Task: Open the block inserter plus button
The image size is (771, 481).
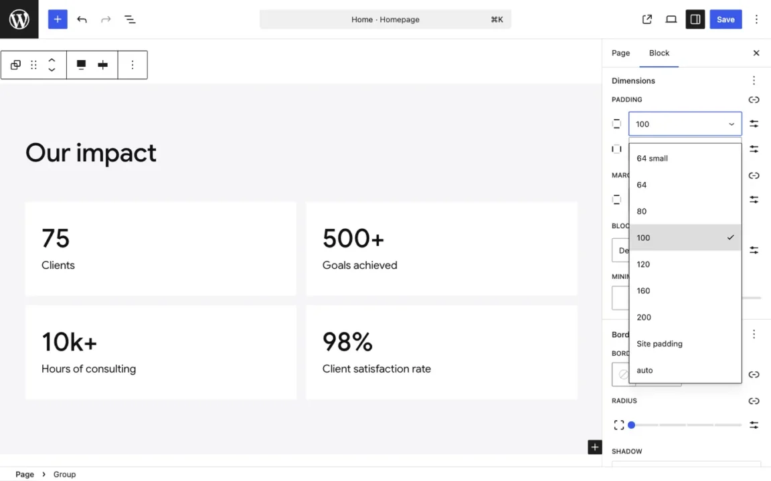Action: (x=58, y=19)
